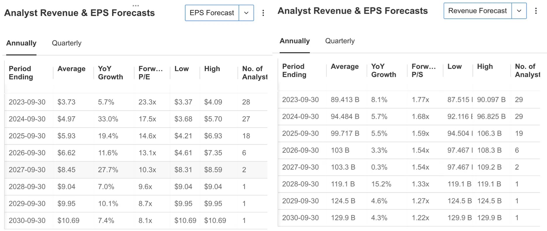Click Period Ending header in EPS table
The width and height of the screenshot is (547, 231).
tap(21, 73)
